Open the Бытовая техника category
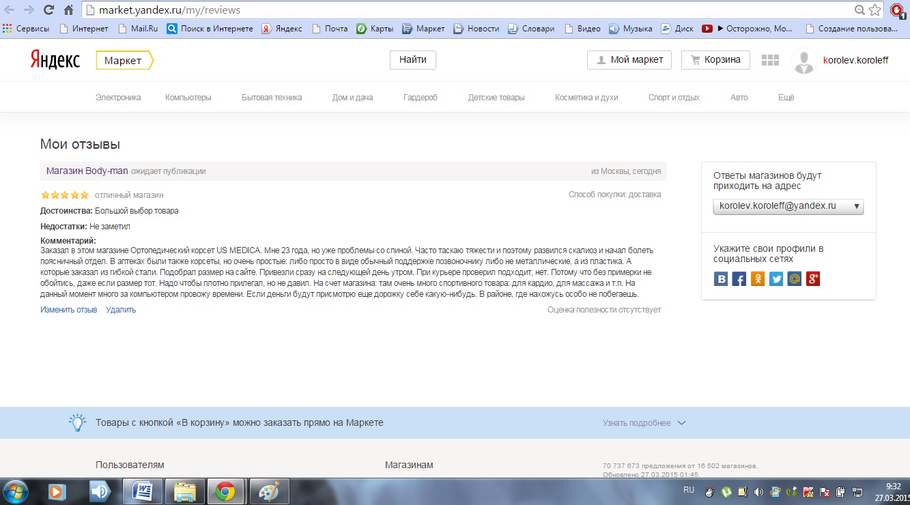910x505 pixels. (272, 98)
